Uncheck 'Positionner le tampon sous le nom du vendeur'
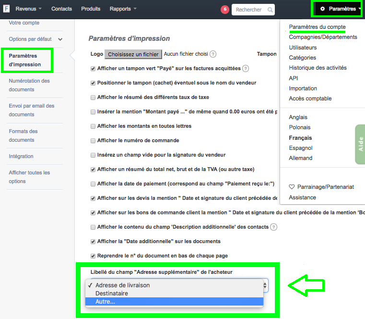 (93, 83)
